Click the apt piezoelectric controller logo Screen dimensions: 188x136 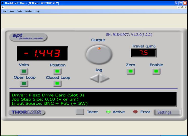28,37
